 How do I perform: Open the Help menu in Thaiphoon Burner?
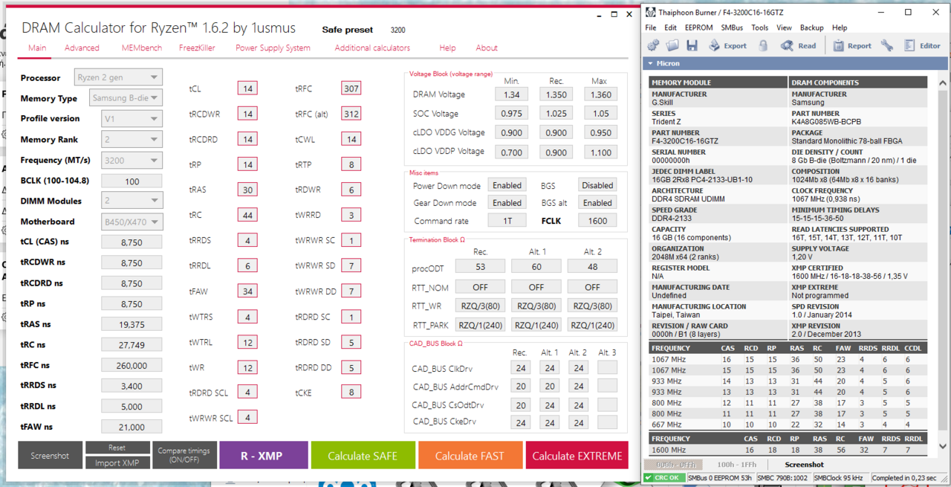pyautogui.click(x=840, y=28)
